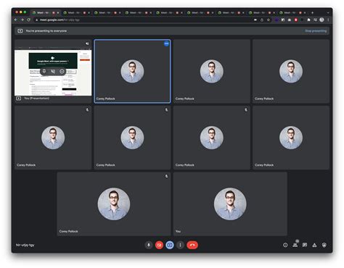Click the 'You (Presentation)' label
Screen dimensions: 344x268
click(36, 99)
